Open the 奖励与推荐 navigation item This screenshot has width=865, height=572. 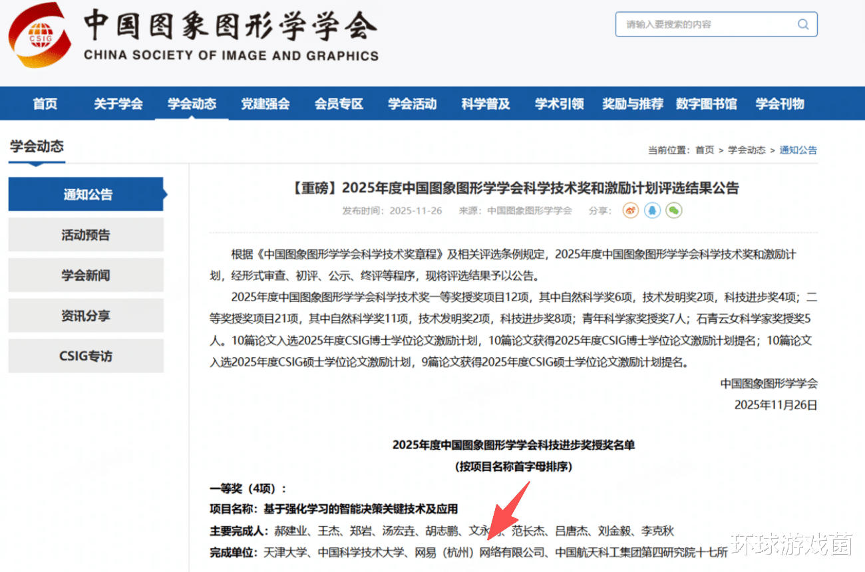[x=633, y=104]
